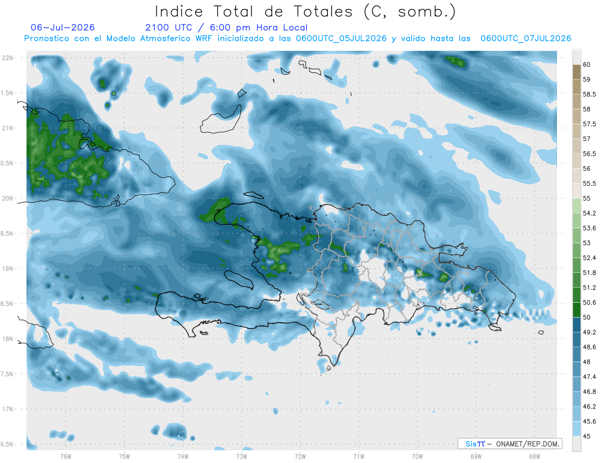Viewport: 600px width, 463px height.
Task: Click the colorbar value '48.6'
Action: click(x=589, y=347)
